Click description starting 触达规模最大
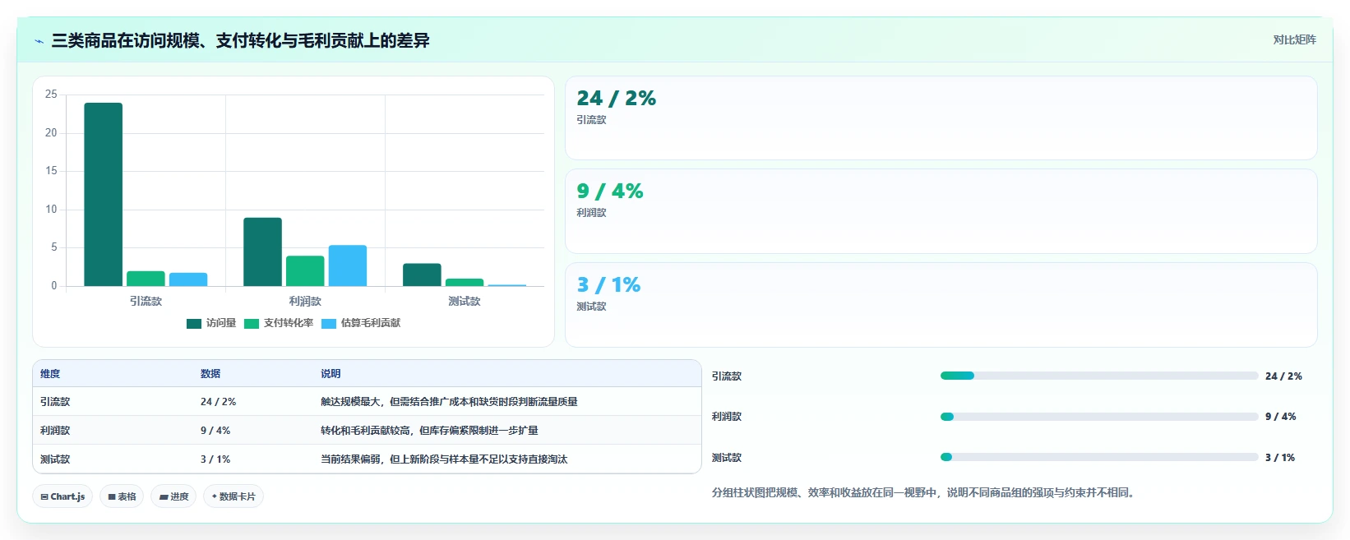 (449, 402)
